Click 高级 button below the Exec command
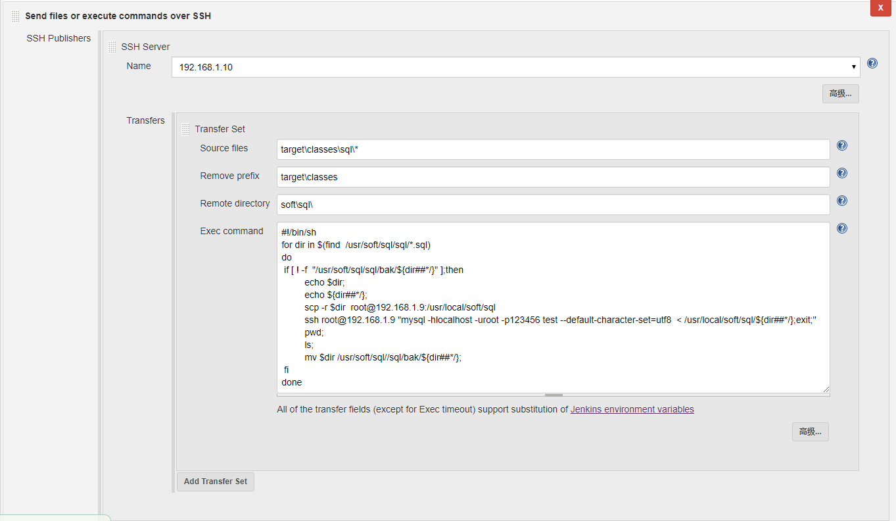The width and height of the screenshot is (896, 521). tap(810, 432)
